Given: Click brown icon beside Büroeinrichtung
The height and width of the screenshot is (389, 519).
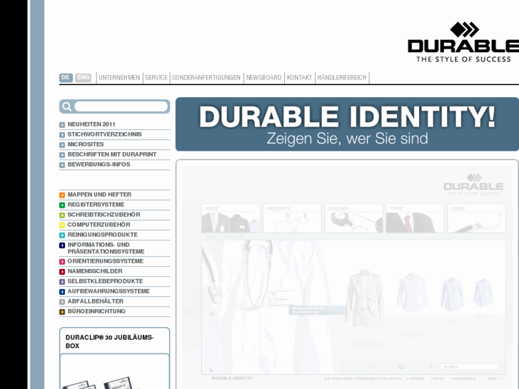Looking at the screenshot, I should (x=62, y=311).
